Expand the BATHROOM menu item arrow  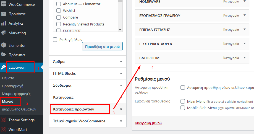[245, 58]
